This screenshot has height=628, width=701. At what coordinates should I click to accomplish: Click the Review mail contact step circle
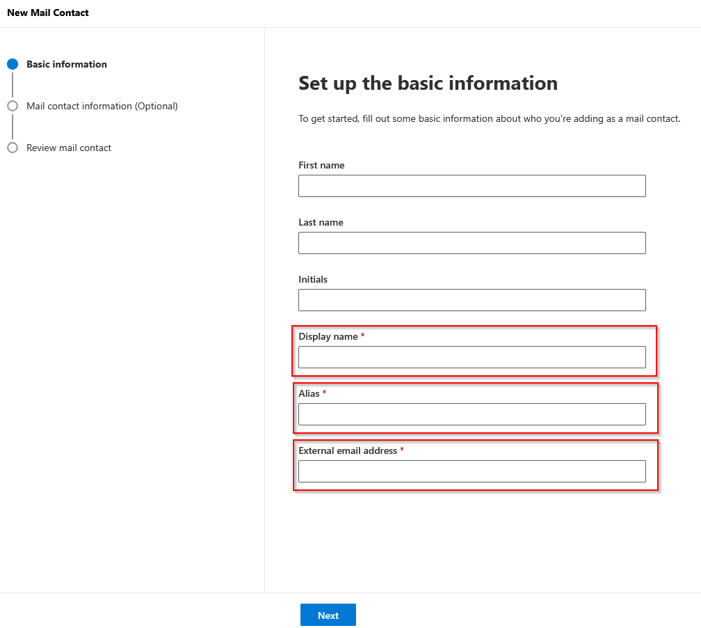tap(13, 148)
